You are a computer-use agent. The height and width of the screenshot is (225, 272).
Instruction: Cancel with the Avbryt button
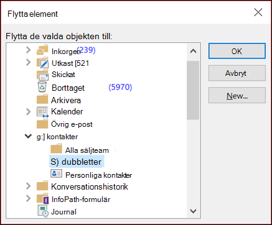tap(237, 73)
